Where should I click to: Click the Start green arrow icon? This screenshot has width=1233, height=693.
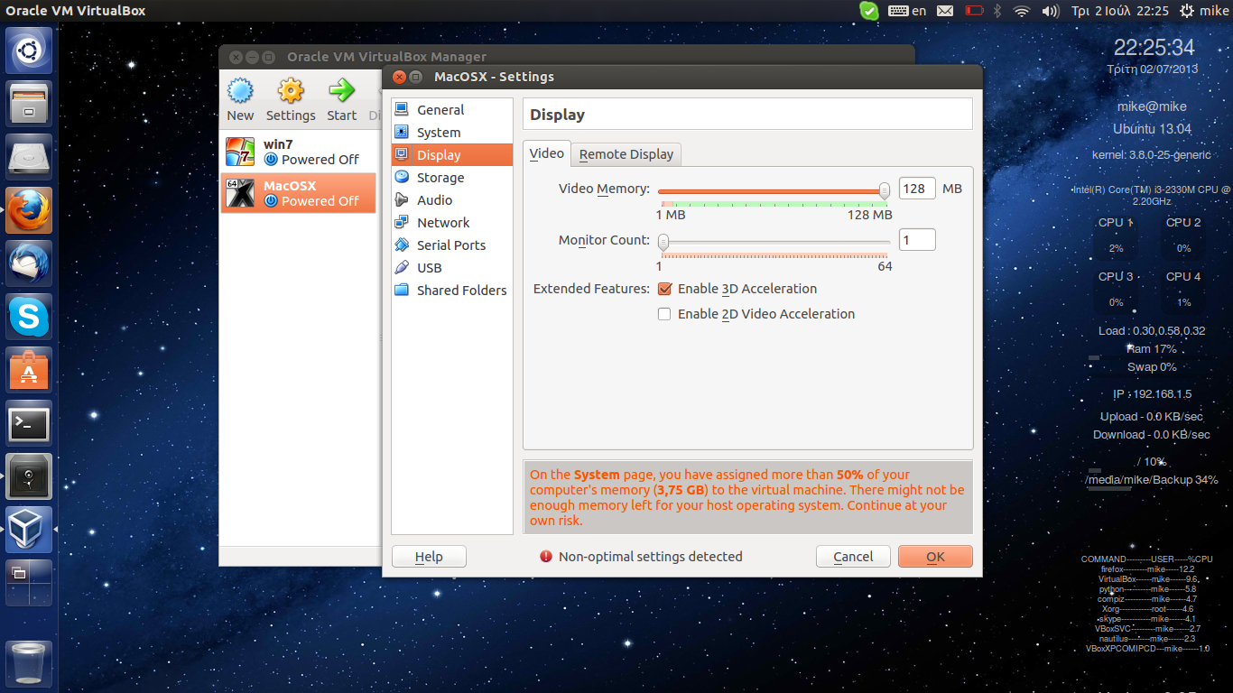coord(341,91)
